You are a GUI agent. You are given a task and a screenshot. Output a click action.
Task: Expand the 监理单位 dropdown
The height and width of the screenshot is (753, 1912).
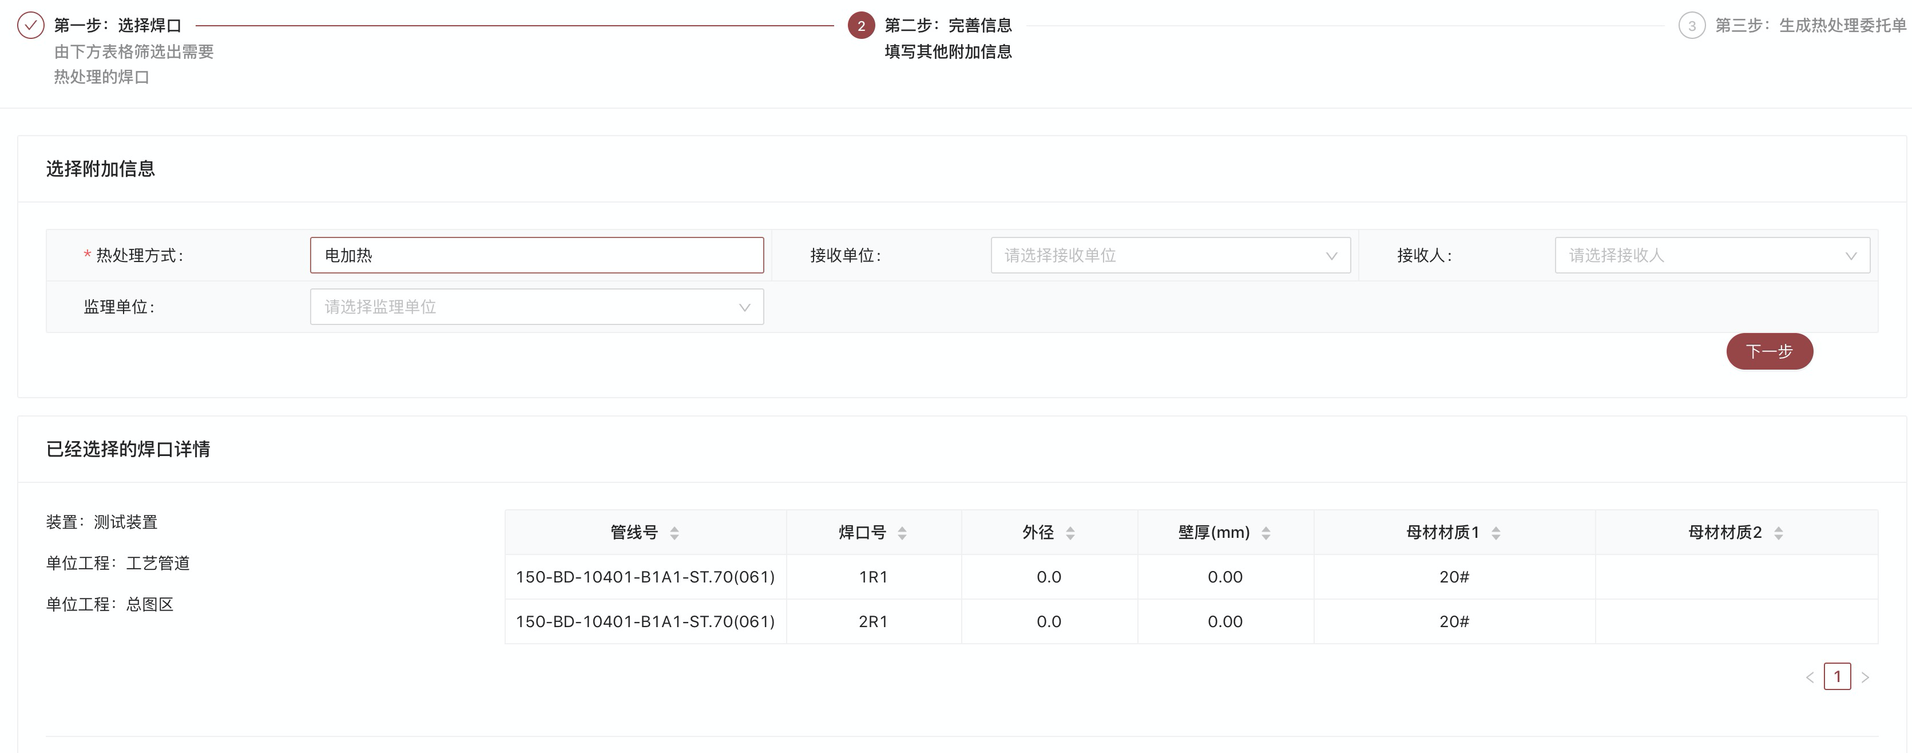tap(537, 307)
